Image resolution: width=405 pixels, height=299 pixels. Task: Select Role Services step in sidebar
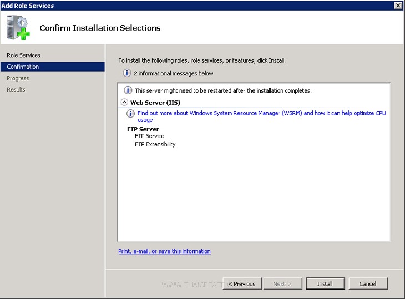coord(23,55)
